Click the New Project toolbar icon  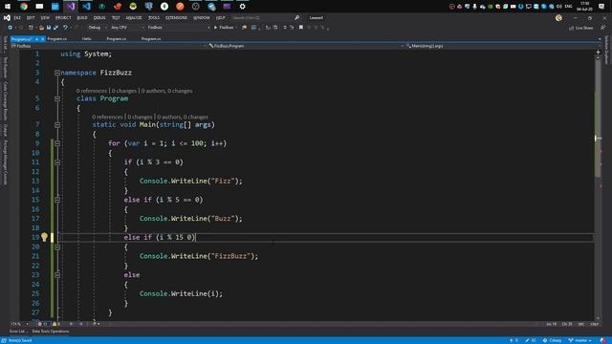(31, 28)
